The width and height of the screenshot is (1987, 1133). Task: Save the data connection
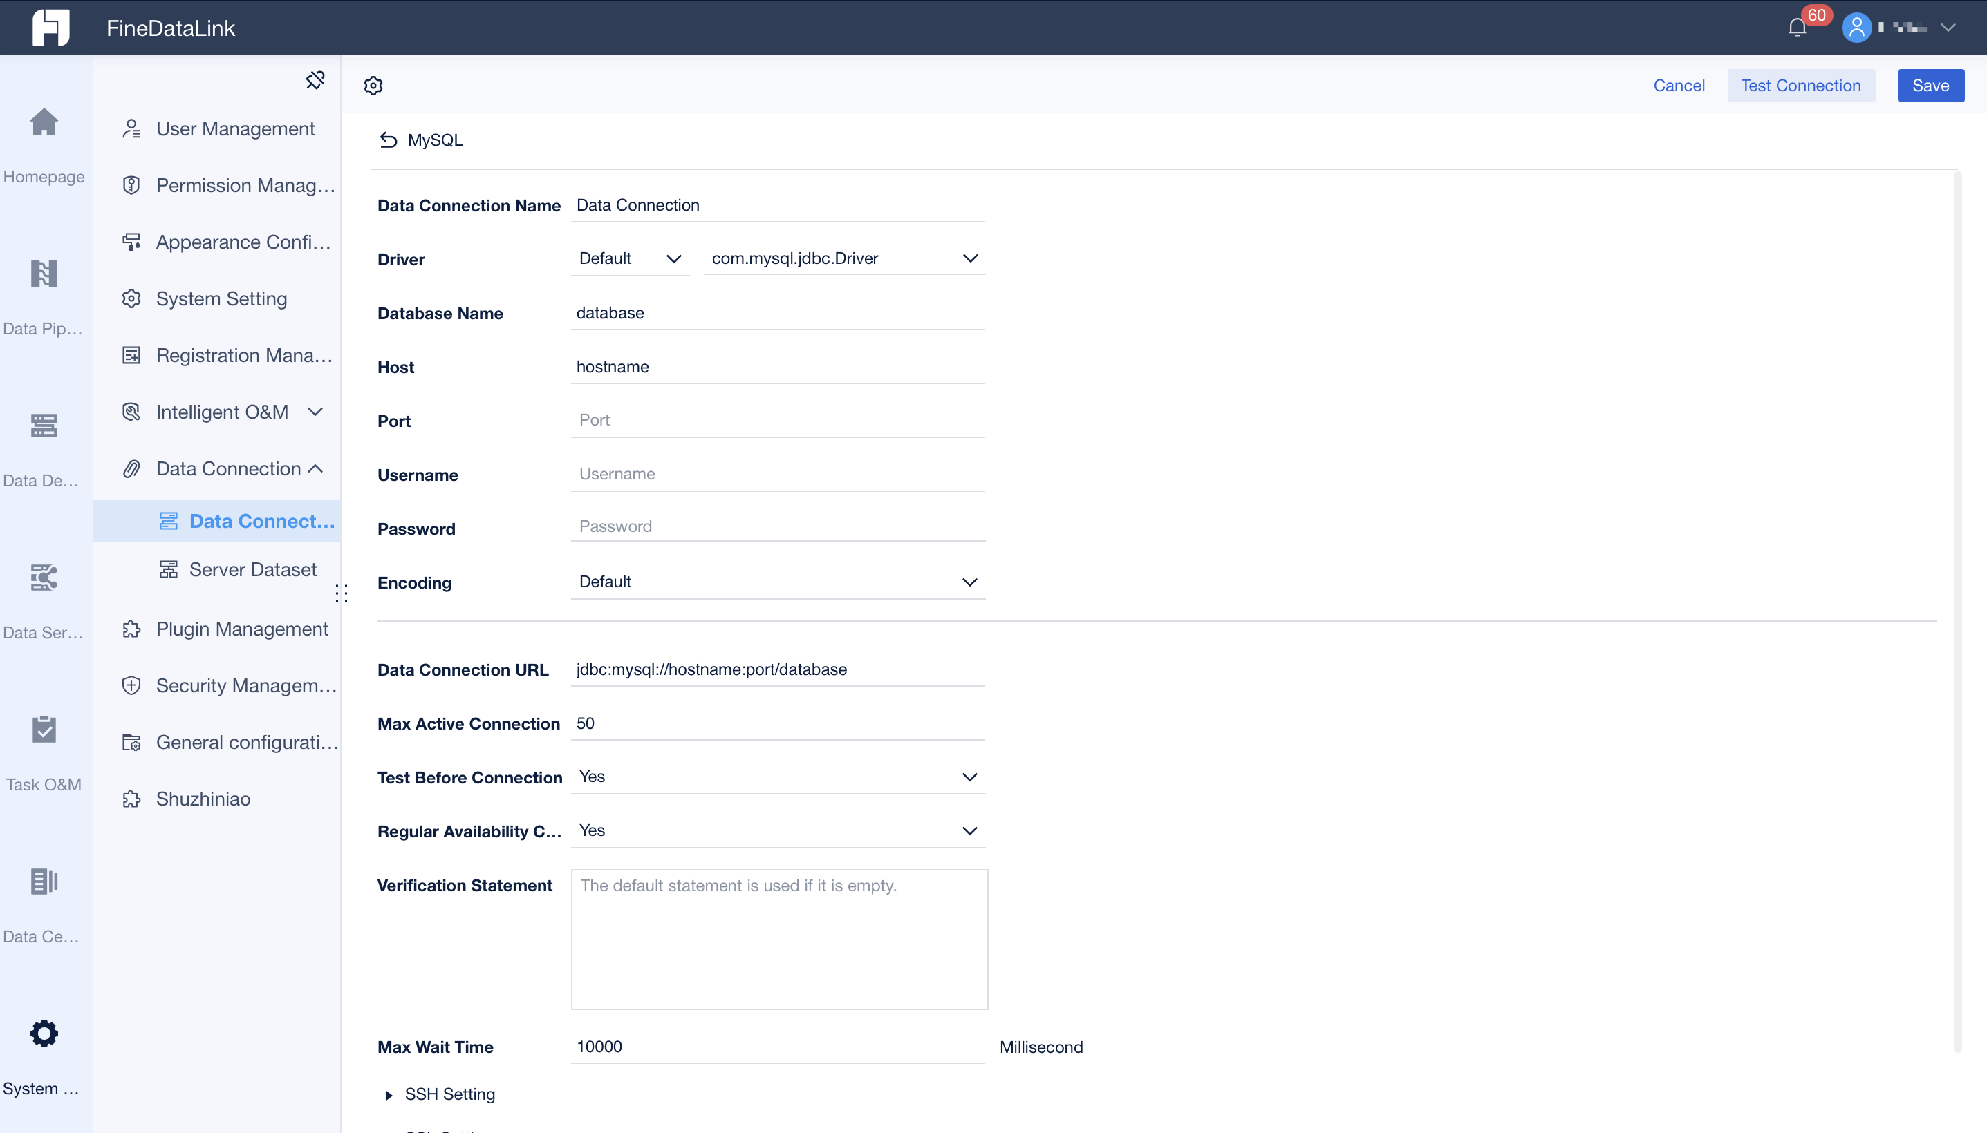coord(1930,86)
